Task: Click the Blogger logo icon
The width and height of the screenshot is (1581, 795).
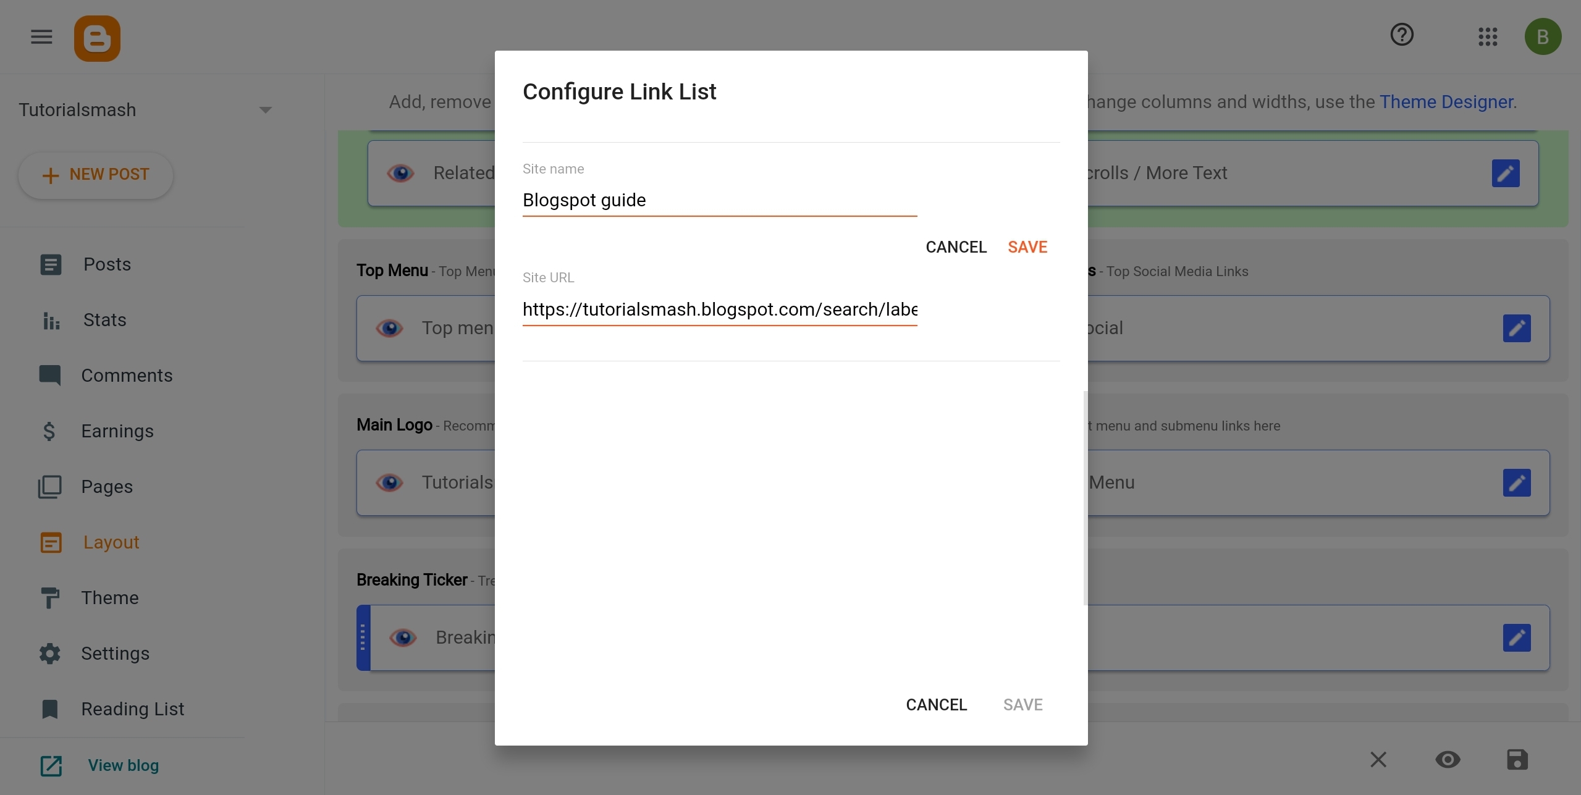Action: coord(97,38)
